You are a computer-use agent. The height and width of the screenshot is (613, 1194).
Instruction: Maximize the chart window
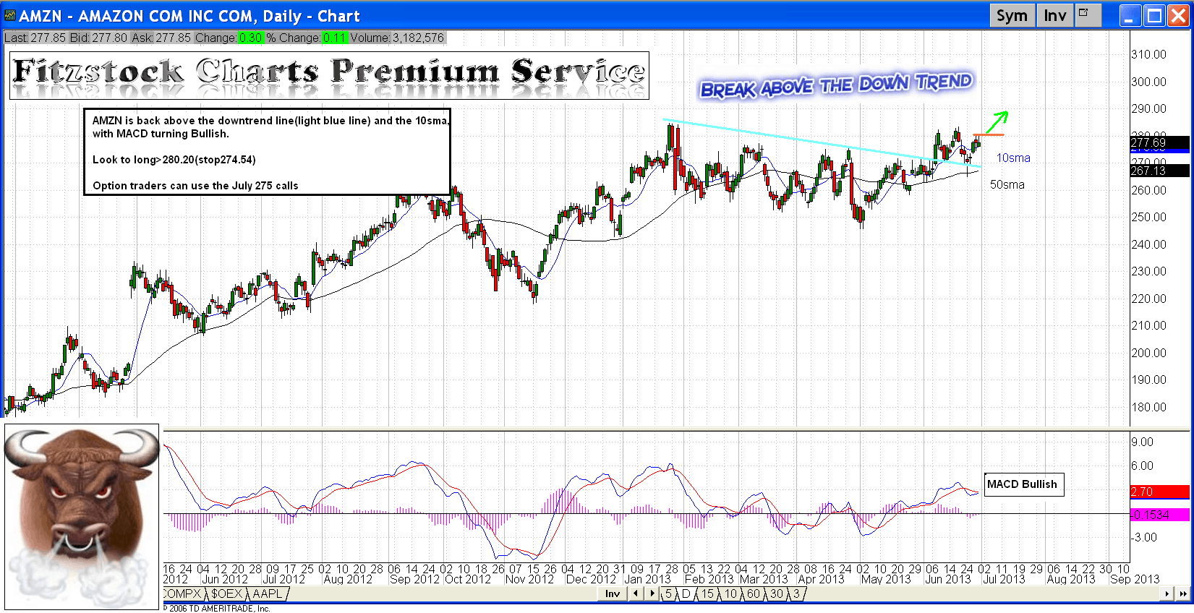pos(1155,15)
